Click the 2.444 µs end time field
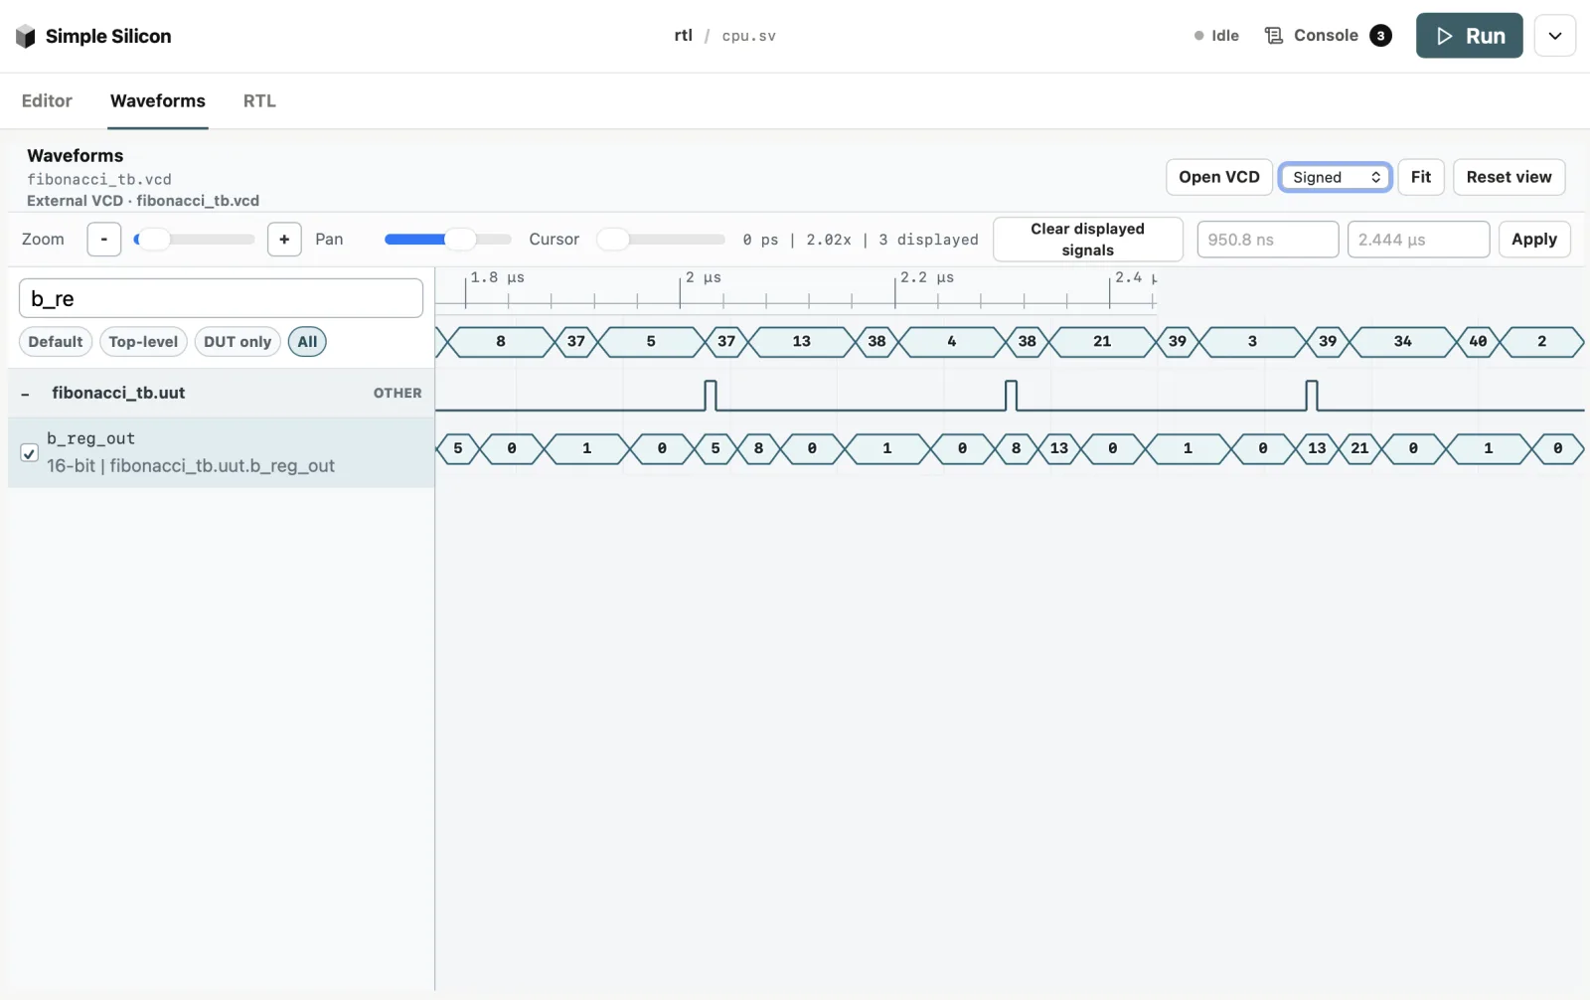1590x1000 pixels. click(1418, 240)
